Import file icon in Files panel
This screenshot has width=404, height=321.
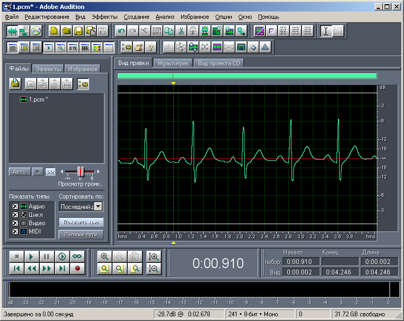[16, 84]
